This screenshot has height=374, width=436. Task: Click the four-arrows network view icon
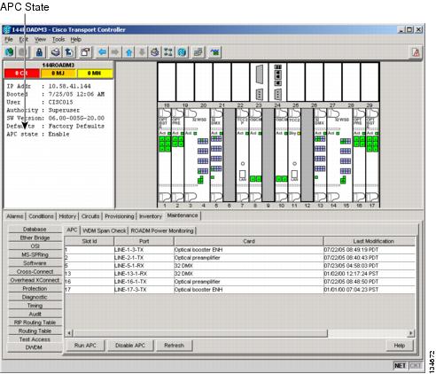point(168,52)
